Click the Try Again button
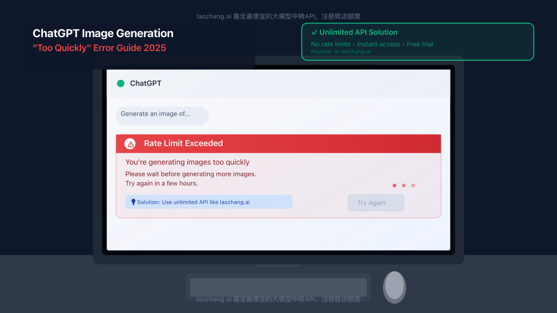The height and width of the screenshot is (313, 557). click(376, 203)
